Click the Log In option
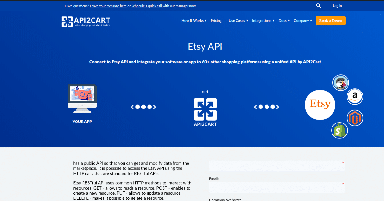Image resolution: width=384 pixels, height=201 pixels. (x=337, y=5)
